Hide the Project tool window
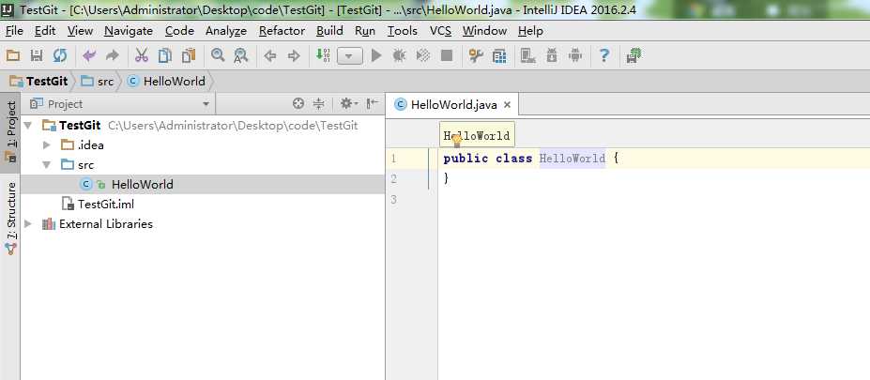This screenshot has width=870, height=380. point(373,103)
